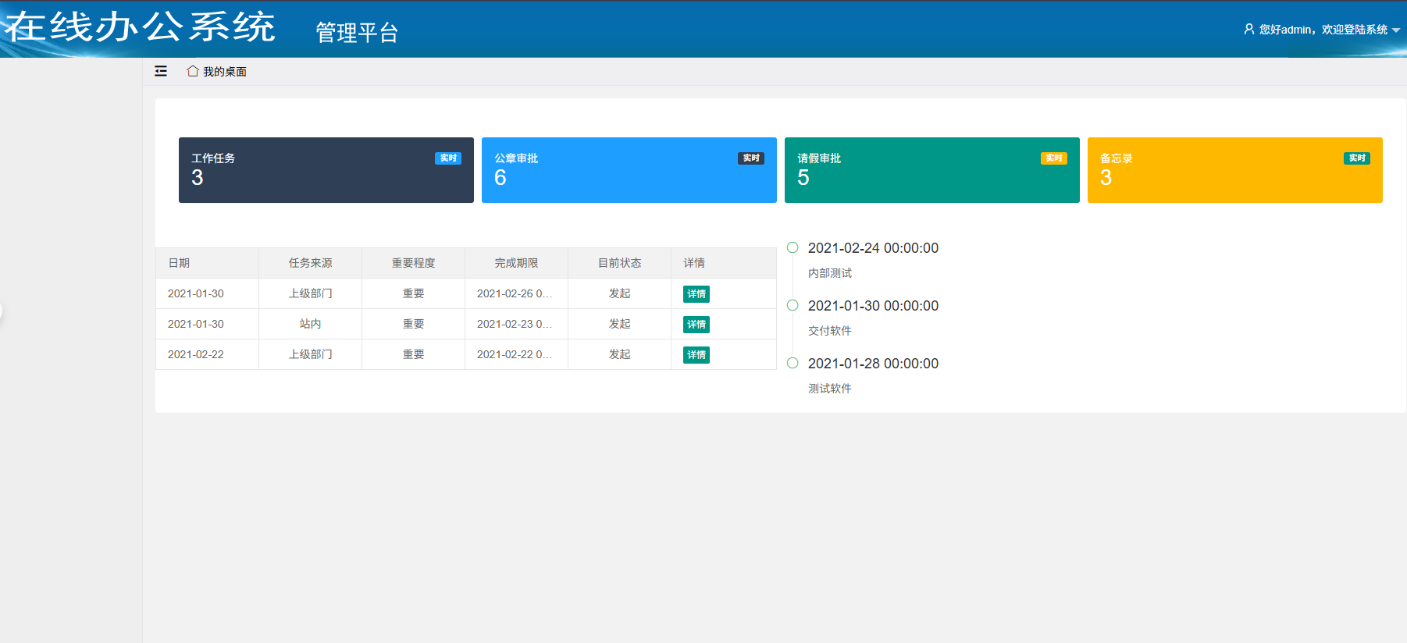Click 实时 badge on 公章审批 card
Viewport: 1407px width, 643px height.
click(750, 158)
